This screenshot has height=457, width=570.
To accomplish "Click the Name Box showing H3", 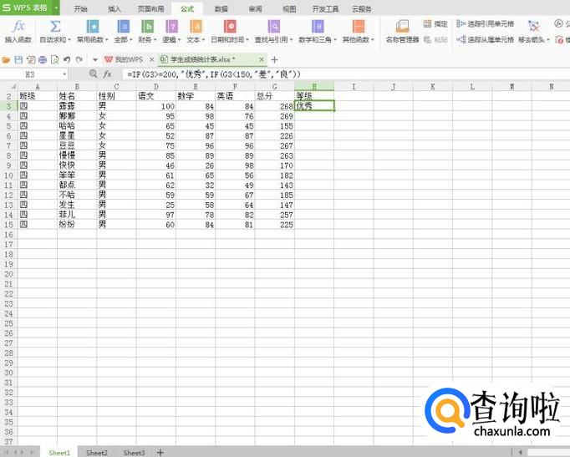I will [31, 74].
